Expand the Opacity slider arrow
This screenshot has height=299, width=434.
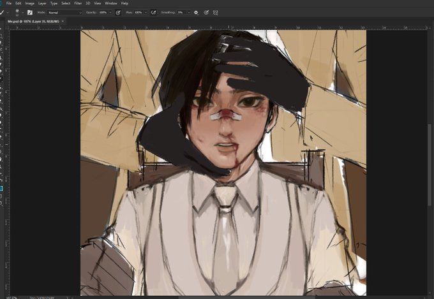[110, 13]
